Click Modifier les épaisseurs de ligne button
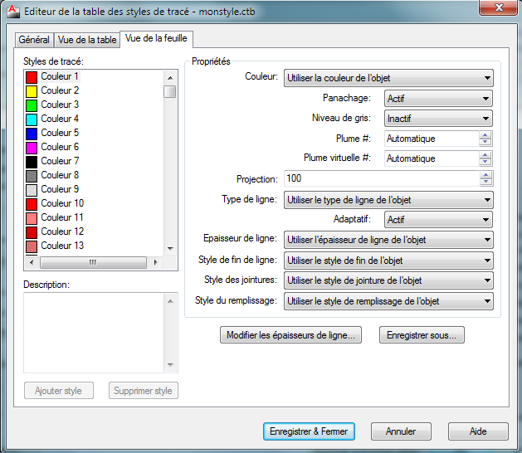 pyautogui.click(x=290, y=336)
